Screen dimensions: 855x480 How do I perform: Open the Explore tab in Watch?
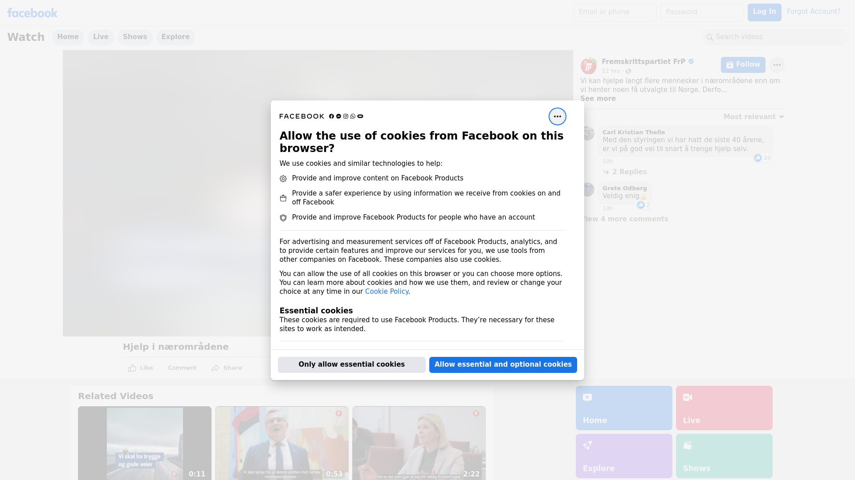coord(175,37)
